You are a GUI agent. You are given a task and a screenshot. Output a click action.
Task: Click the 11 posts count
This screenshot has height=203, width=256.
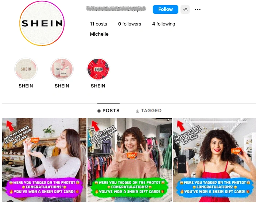pyautogui.click(x=98, y=24)
